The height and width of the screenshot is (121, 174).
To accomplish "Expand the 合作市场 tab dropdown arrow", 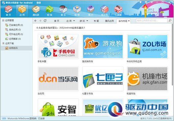I will pos(129,21).
